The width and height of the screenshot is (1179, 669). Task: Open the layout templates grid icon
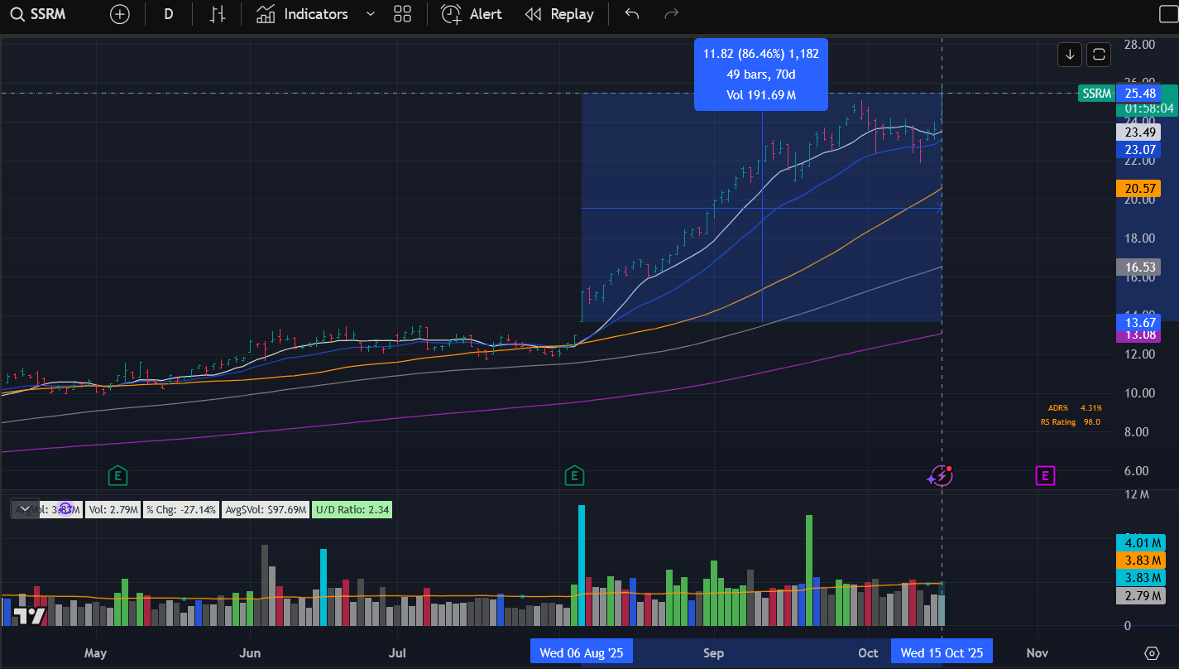(403, 14)
